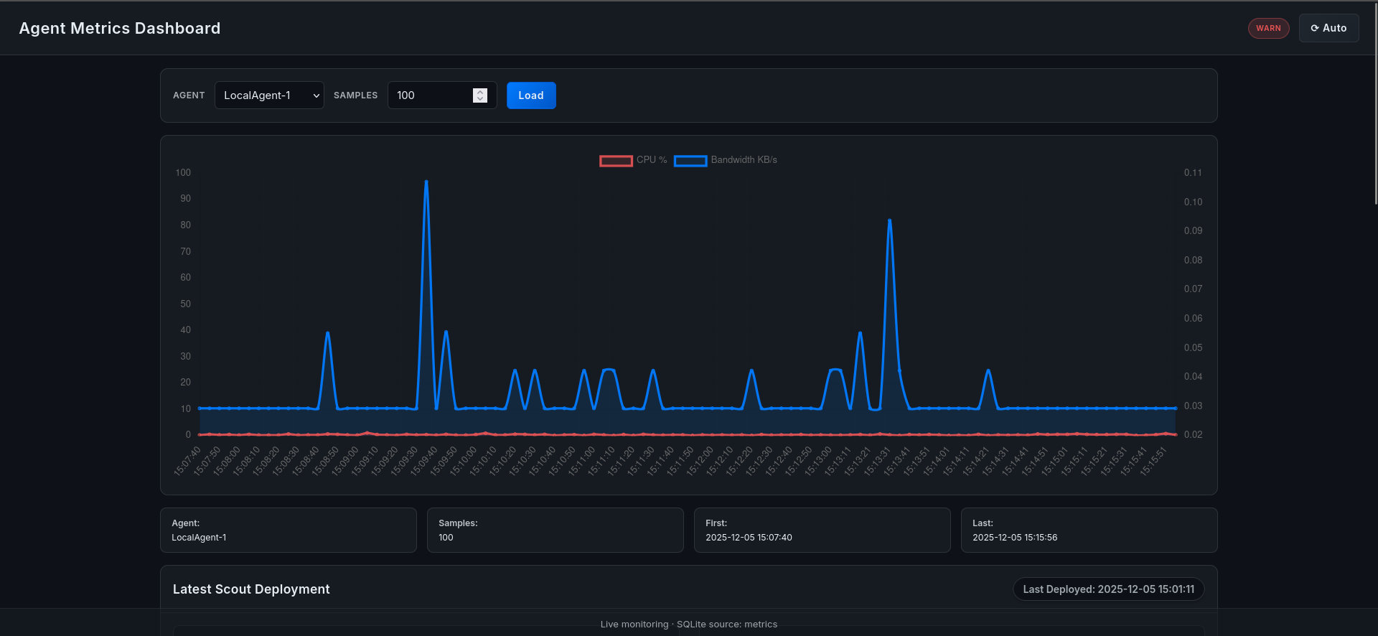
Task: Select the Agent: LocalAgent-1 info card
Action: (x=288, y=530)
